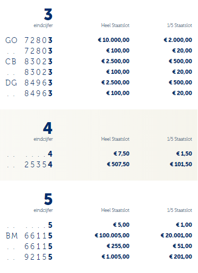Click the large eindcijfer 4 heading
Viewport: 198px width, 273px height.
point(48,128)
